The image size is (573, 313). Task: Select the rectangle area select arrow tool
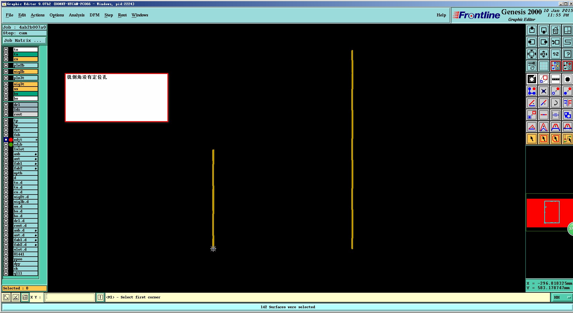coord(544,139)
